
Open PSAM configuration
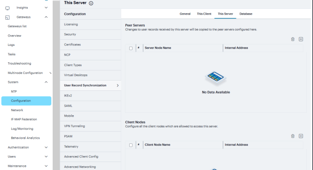pyautogui.click(x=90, y=136)
